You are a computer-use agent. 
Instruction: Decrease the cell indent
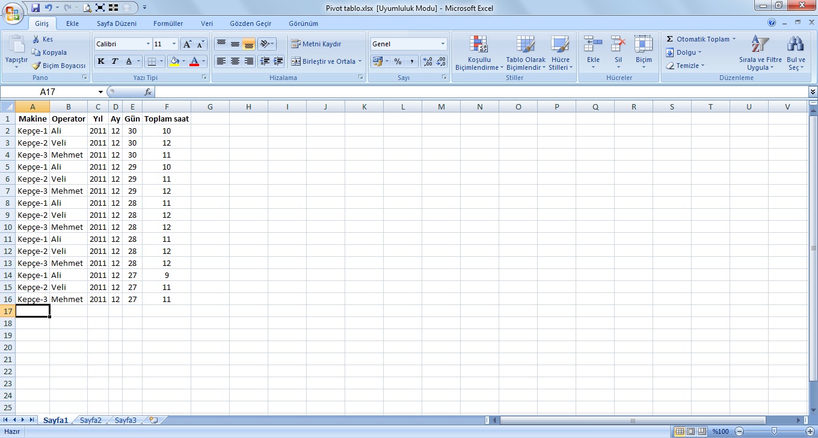point(264,61)
